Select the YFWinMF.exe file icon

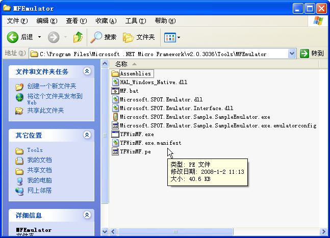pyautogui.click(x=115, y=134)
